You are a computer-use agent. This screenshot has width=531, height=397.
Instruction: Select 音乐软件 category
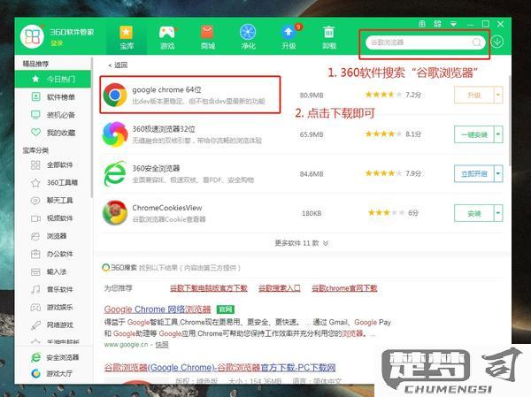53,289
